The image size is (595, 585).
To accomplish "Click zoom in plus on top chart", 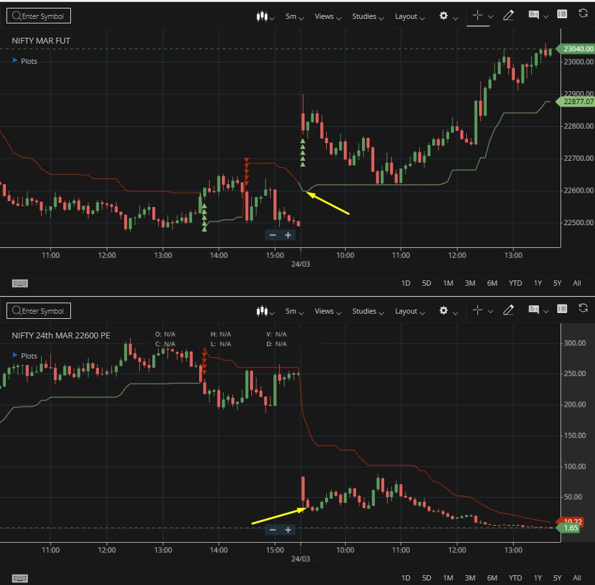I will pos(287,234).
